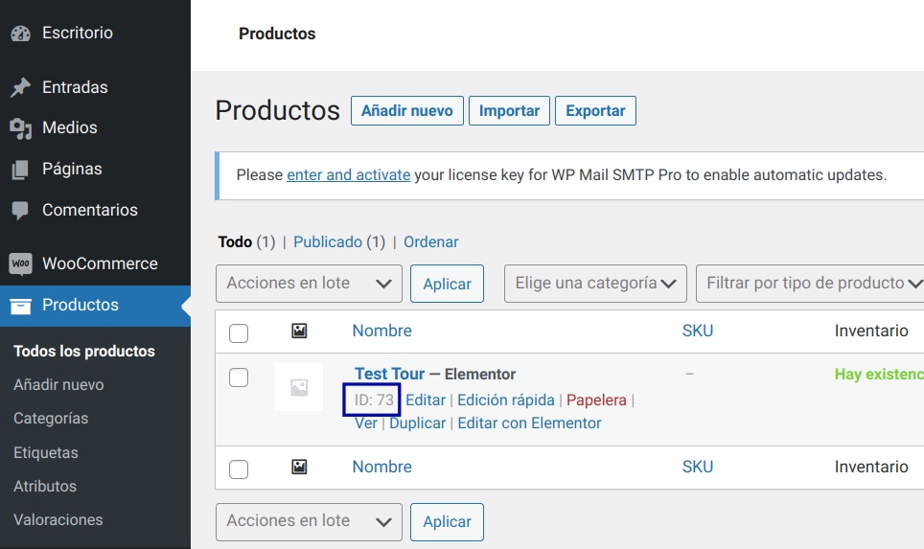Click the Productos archive box icon

pos(20,306)
